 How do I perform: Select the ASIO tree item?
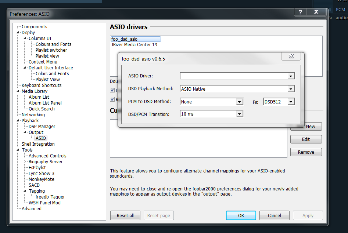tap(41, 138)
